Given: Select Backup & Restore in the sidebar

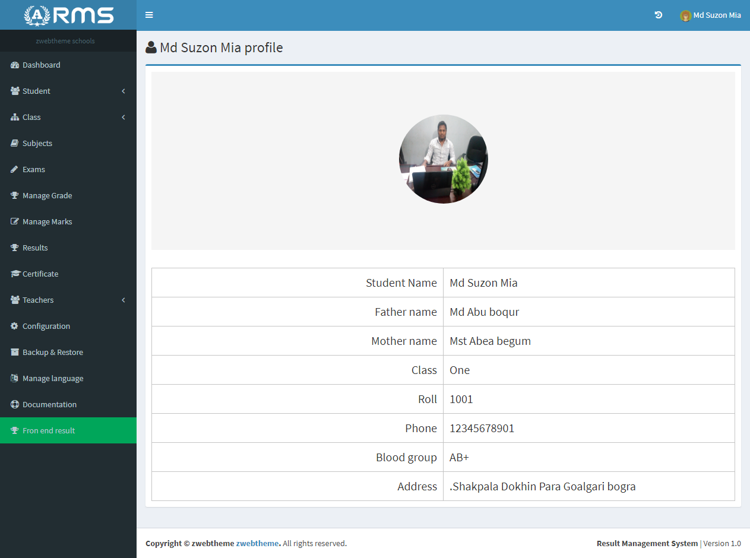Looking at the screenshot, I should pyautogui.click(x=52, y=352).
